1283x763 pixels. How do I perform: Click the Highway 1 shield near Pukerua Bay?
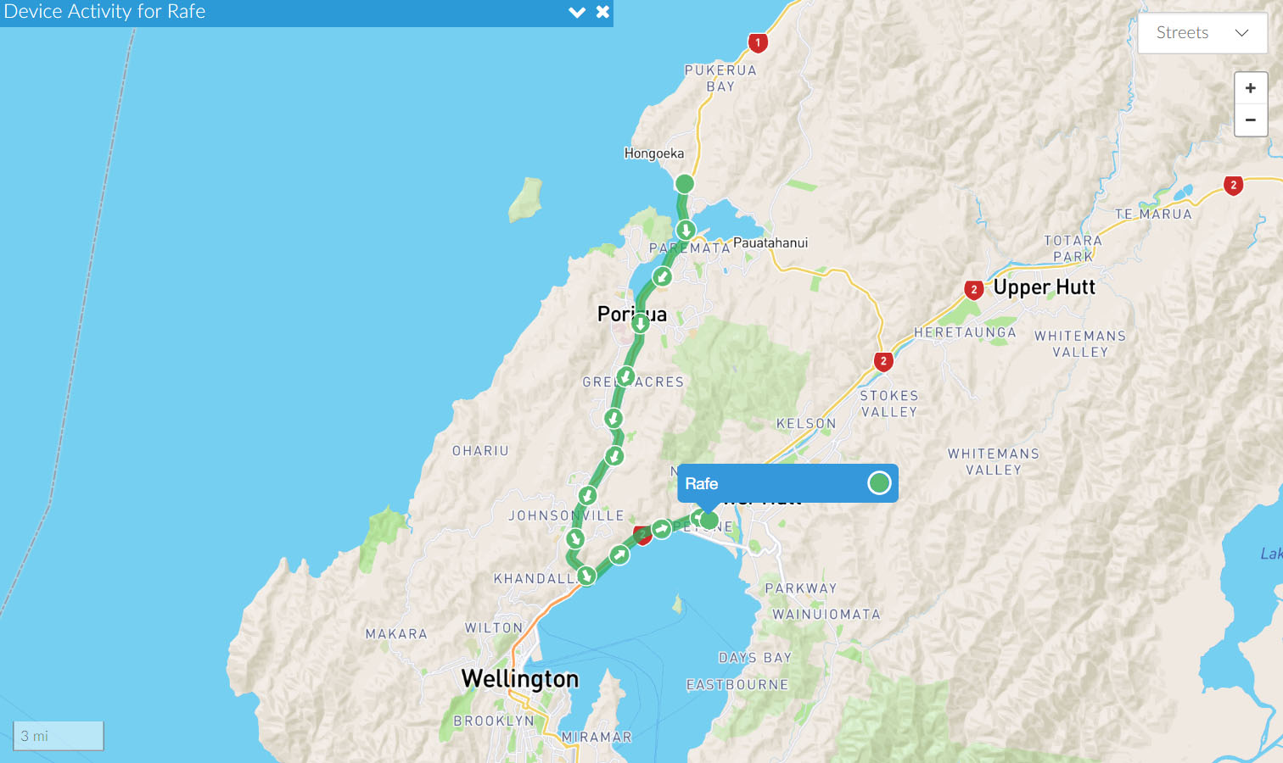tap(758, 42)
